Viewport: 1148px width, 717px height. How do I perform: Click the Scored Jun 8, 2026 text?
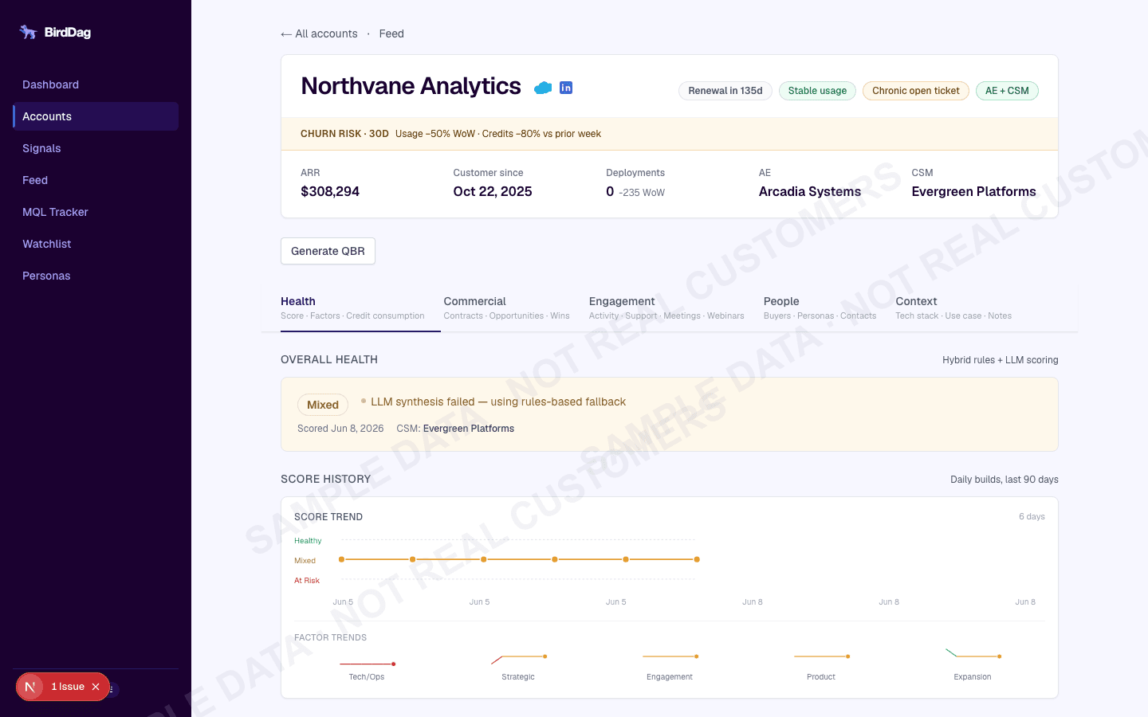[x=340, y=429]
